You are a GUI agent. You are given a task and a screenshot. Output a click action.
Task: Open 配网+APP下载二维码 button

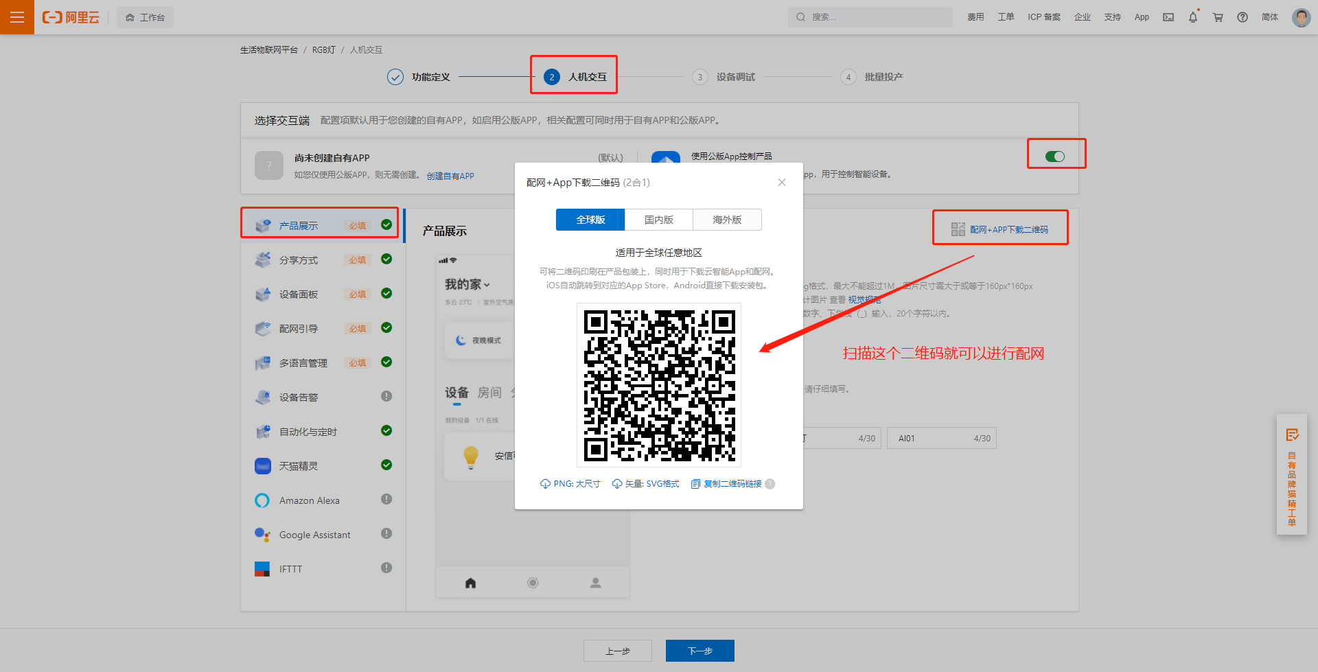(x=999, y=229)
